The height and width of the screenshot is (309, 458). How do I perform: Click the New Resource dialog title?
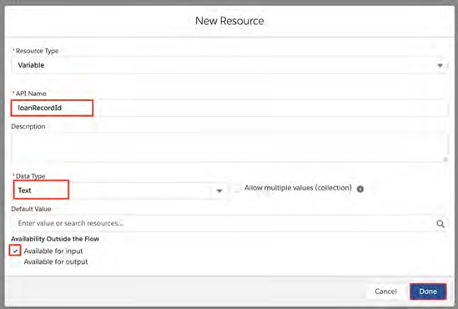(x=229, y=21)
